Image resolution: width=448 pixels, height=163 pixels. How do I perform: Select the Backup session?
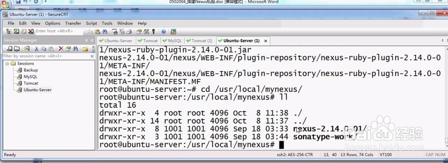(x=27, y=70)
